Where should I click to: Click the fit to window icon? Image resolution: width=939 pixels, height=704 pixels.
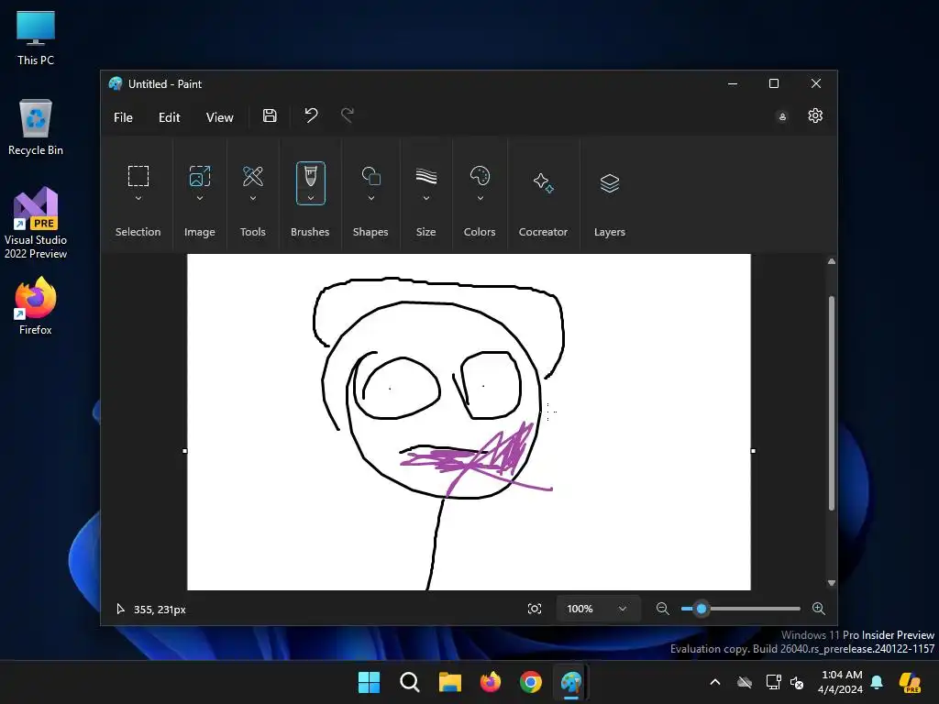coord(535,609)
